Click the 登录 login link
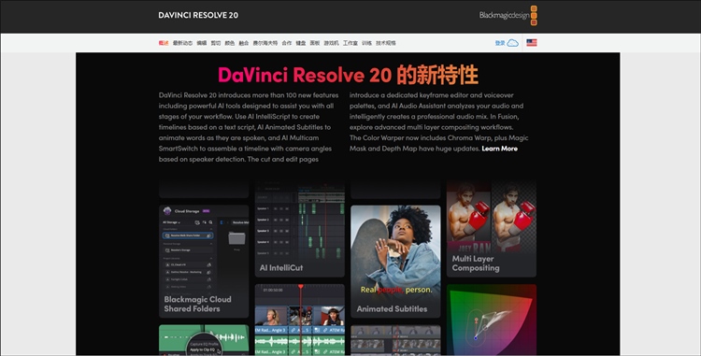 (500, 43)
